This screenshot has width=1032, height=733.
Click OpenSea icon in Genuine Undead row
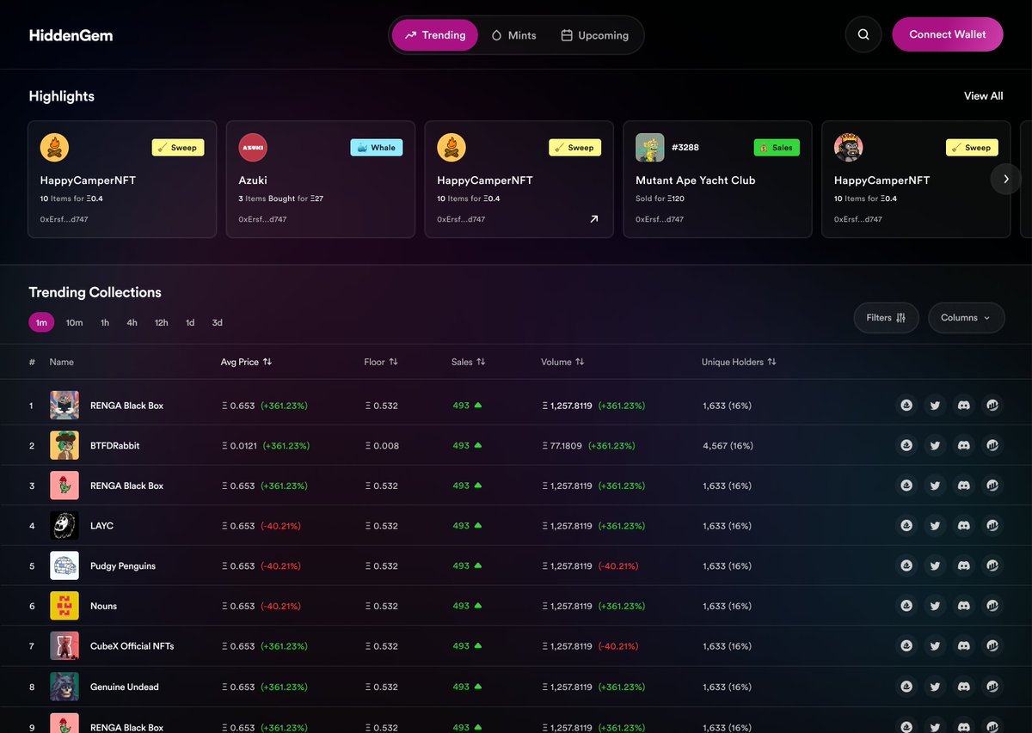pyautogui.click(x=906, y=687)
